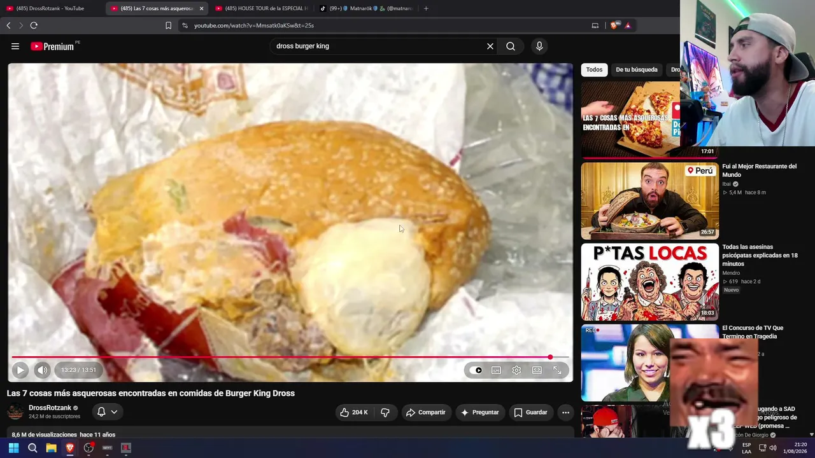The width and height of the screenshot is (815, 458).
Task: Turn on subtitles in the player
Action: pos(496,370)
